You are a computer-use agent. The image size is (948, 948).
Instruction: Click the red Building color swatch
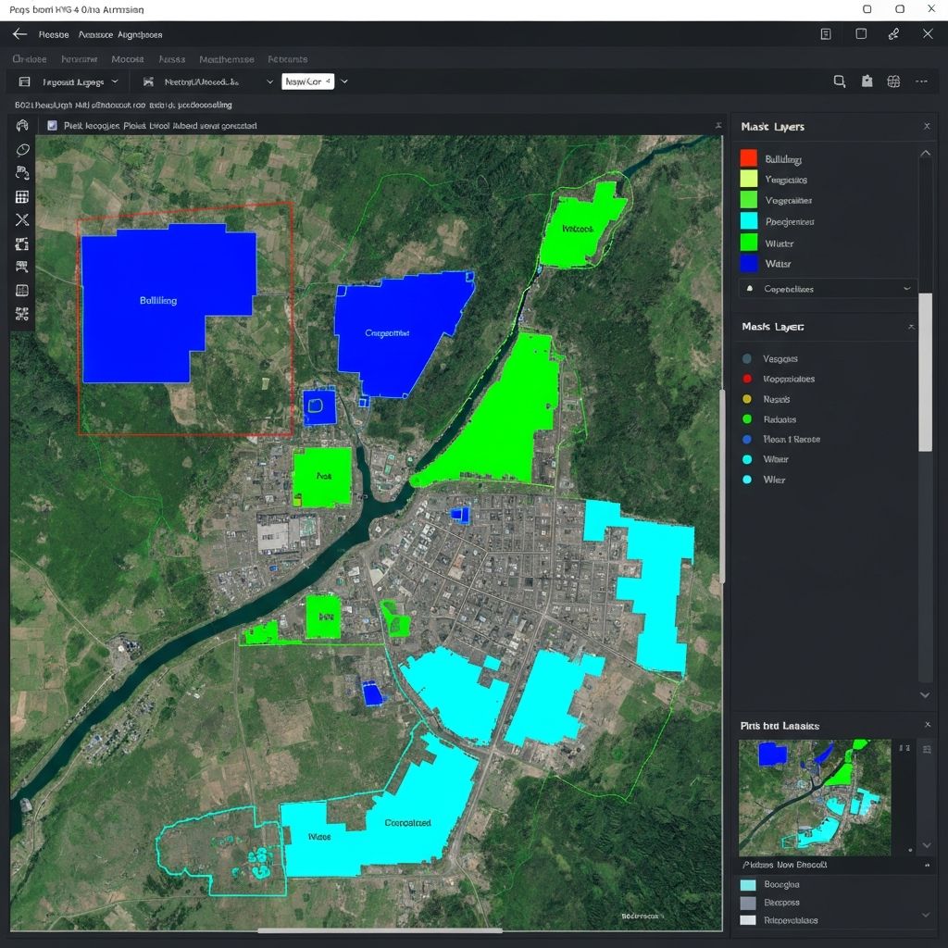(x=749, y=158)
